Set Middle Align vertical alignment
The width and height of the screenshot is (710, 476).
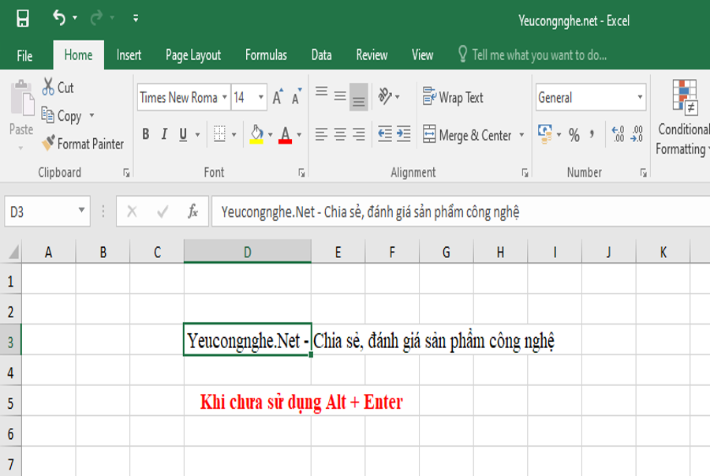pos(340,96)
